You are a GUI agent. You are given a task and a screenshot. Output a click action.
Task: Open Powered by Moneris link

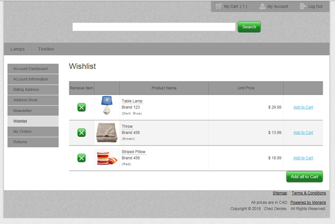tap(308, 203)
